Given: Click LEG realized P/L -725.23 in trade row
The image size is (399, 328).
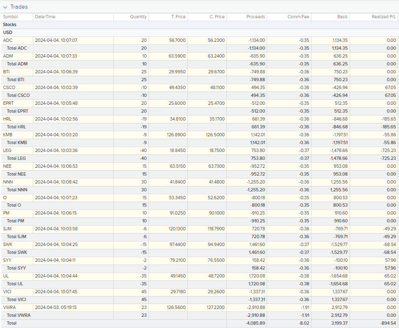Looking at the screenshot, I should coord(388,151).
